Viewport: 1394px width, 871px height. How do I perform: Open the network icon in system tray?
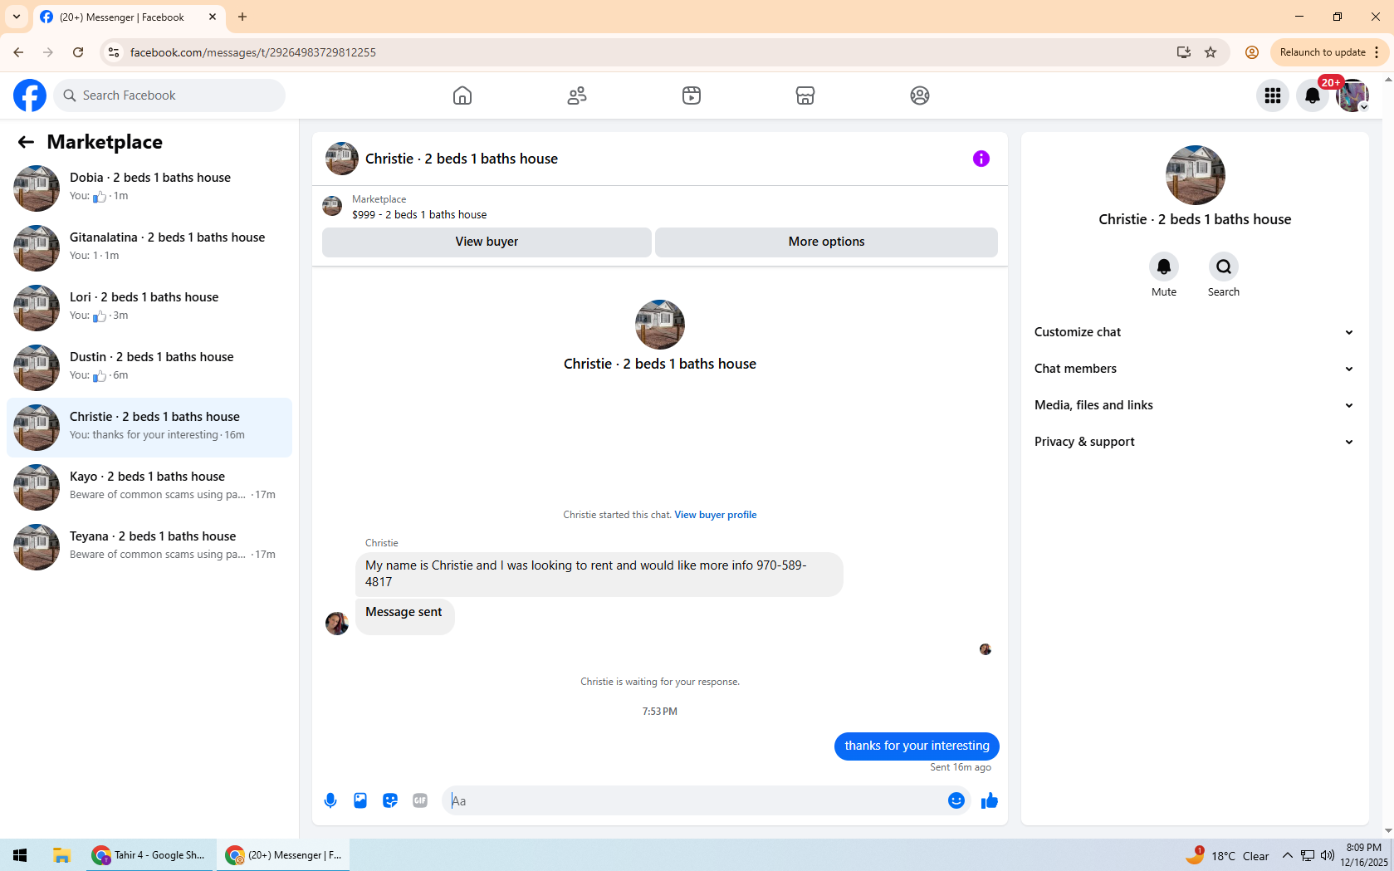pos(1308,855)
